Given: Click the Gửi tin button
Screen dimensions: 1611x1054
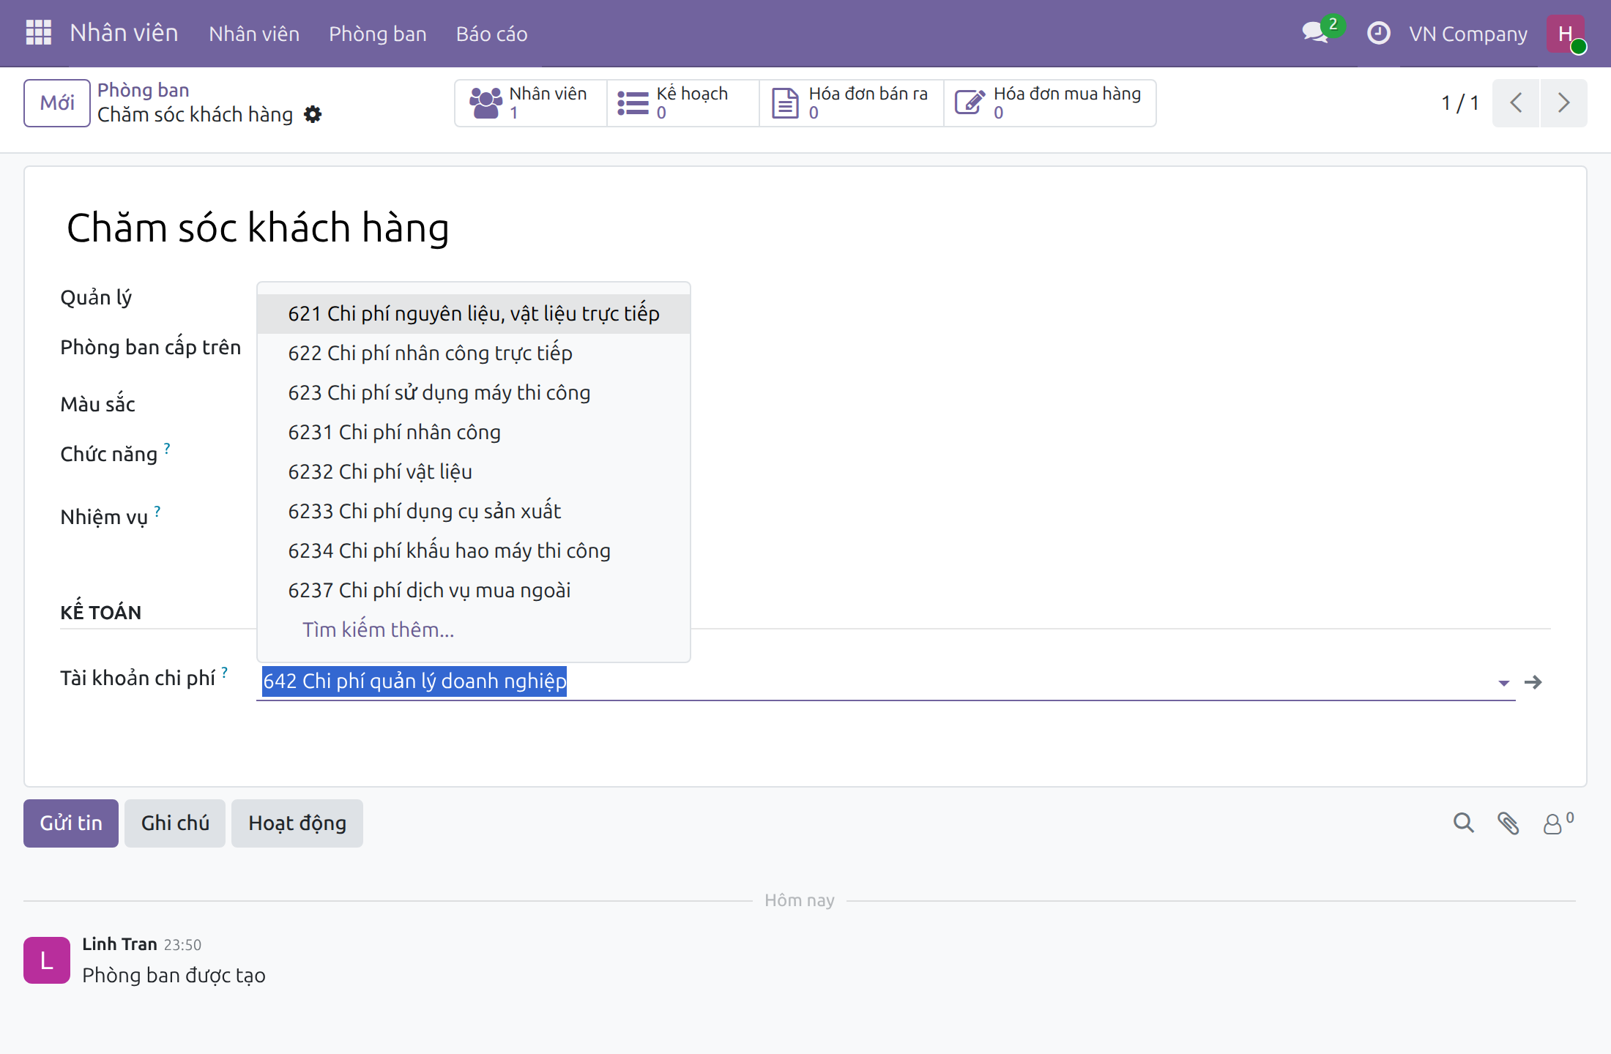Looking at the screenshot, I should pyautogui.click(x=71, y=823).
